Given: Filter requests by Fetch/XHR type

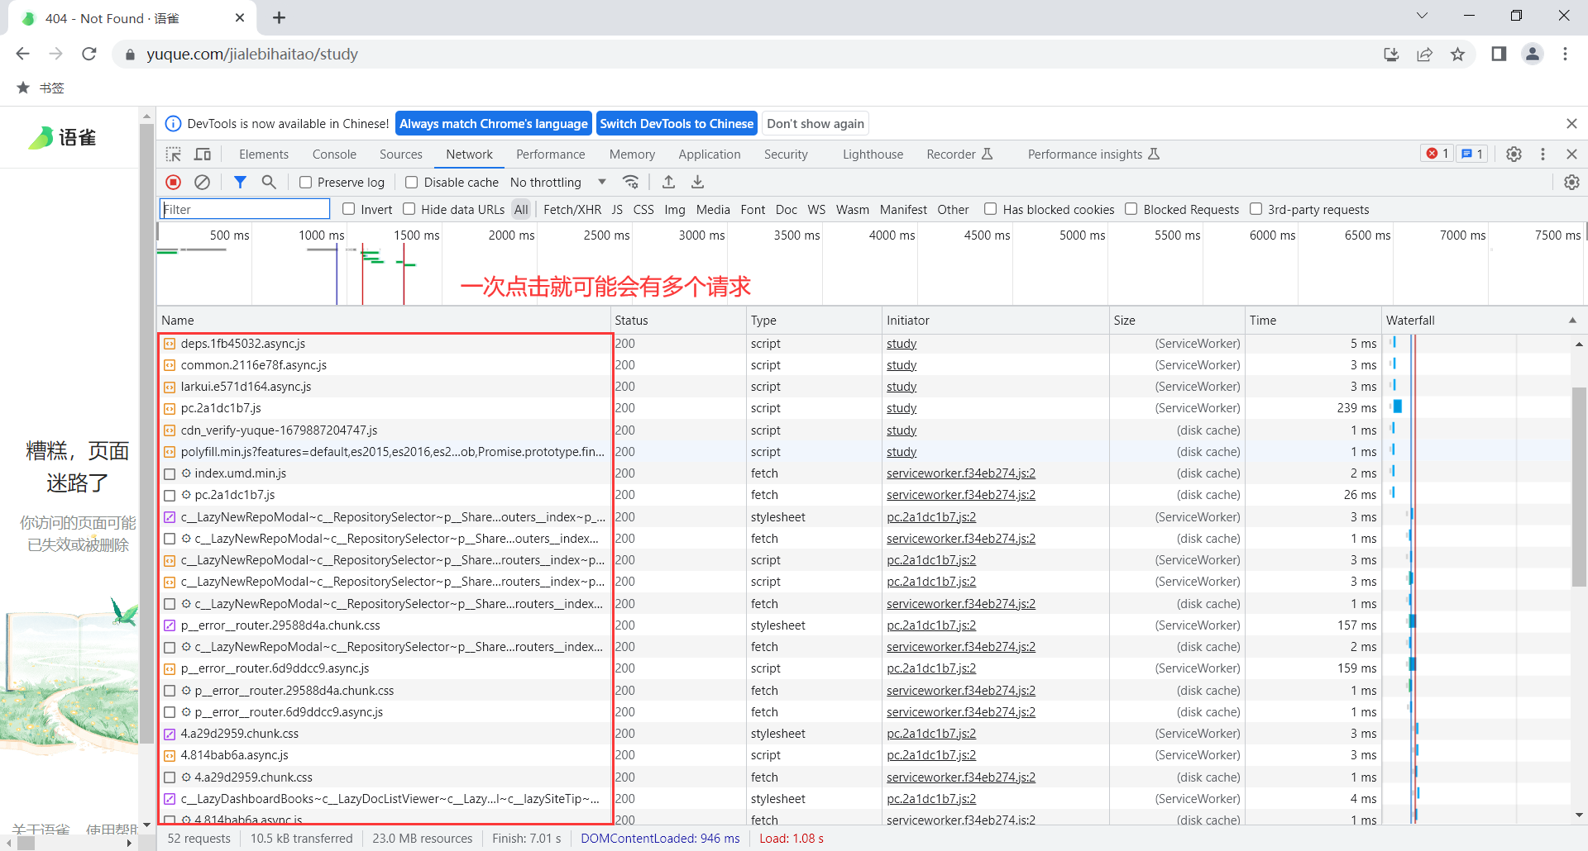Looking at the screenshot, I should (x=572, y=209).
